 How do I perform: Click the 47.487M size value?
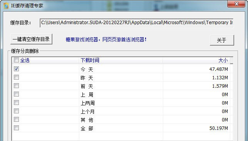219,69
